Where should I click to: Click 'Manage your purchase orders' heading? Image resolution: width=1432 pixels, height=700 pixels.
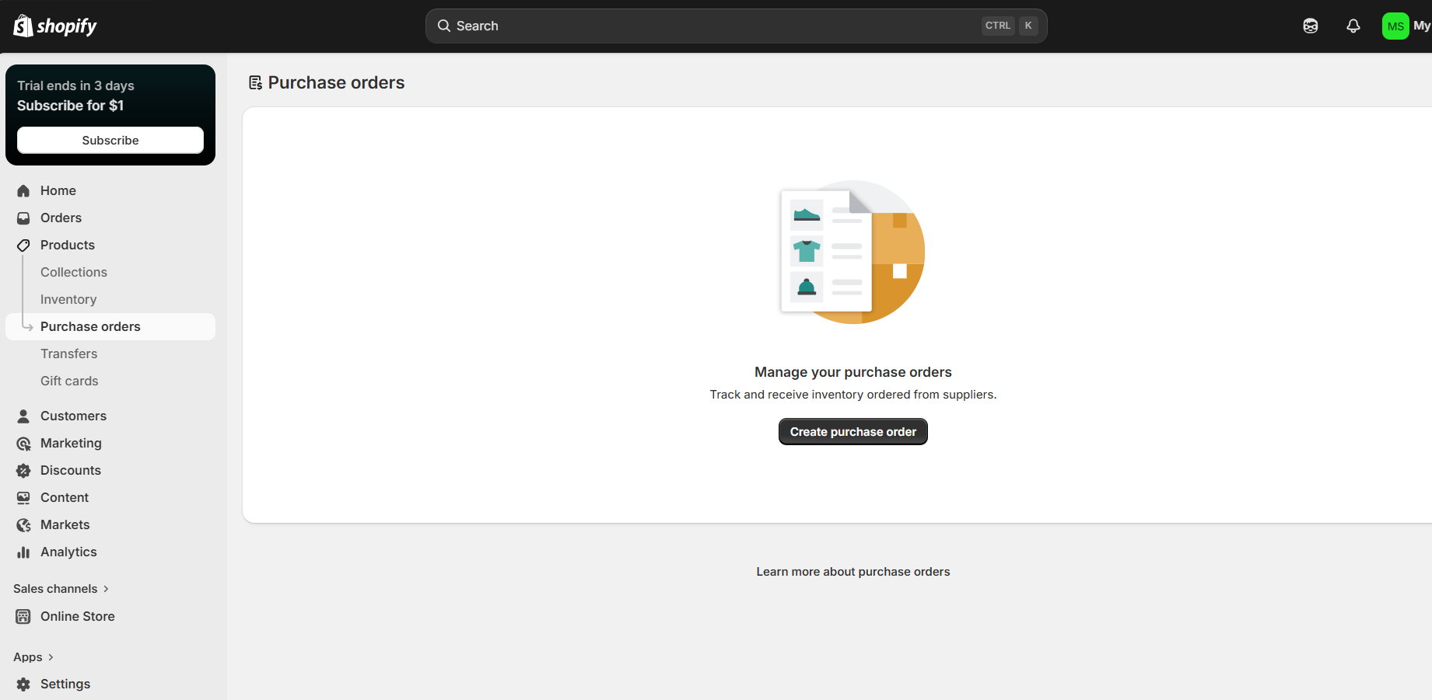[x=853, y=372]
